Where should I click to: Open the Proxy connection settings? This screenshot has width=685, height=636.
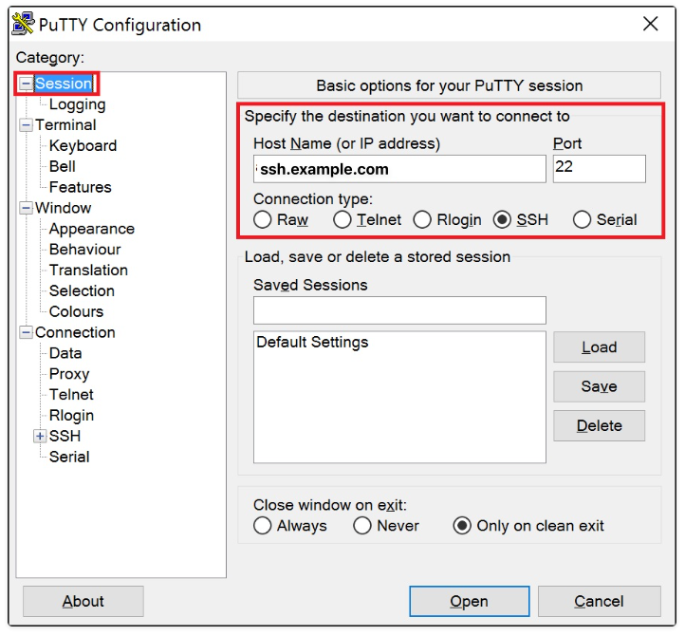[x=69, y=374]
